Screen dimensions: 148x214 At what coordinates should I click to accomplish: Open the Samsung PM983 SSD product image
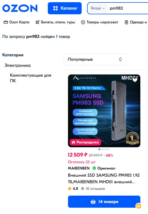pos(104,111)
